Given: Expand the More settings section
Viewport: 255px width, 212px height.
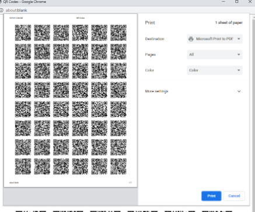Looking at the screenshot, I should [194, 91].
